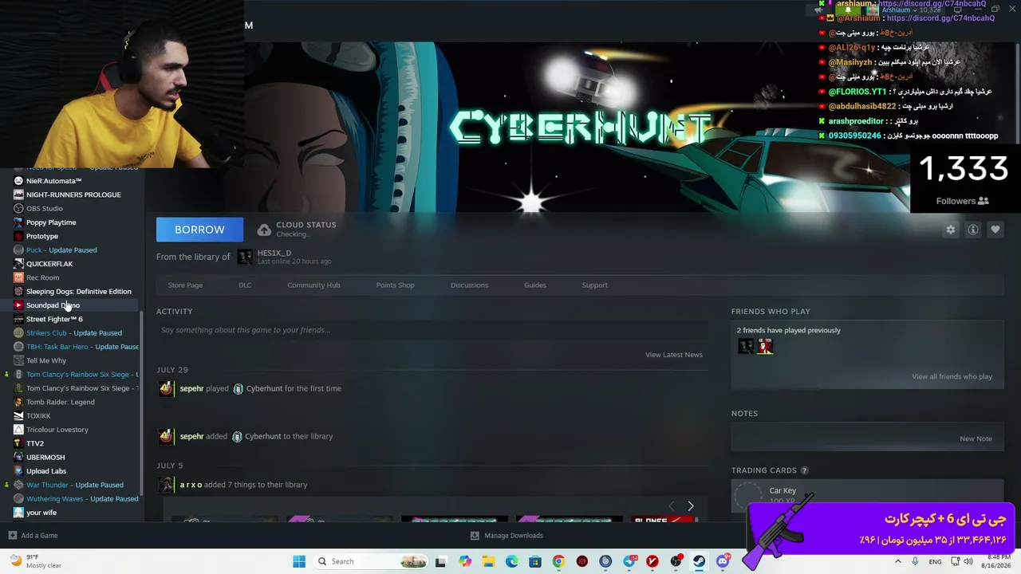Select the Tricolour Lovestory icon

pos(18,430)
